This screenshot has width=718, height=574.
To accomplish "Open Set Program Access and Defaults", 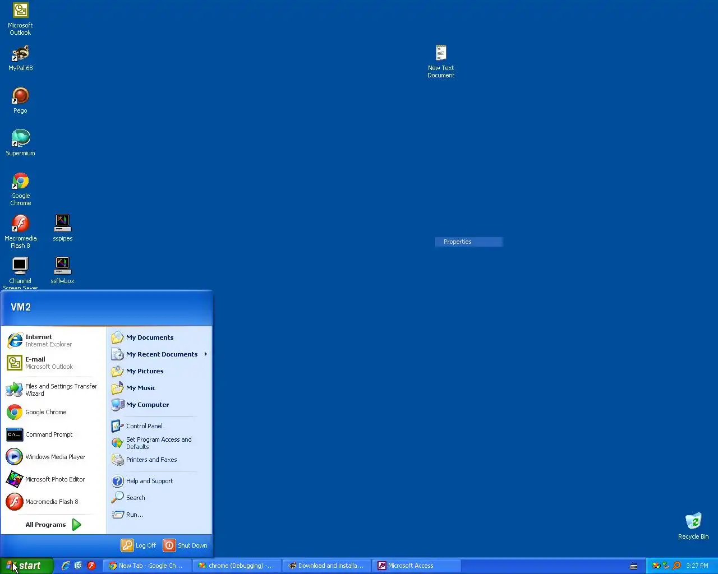I will coord(159,443).
